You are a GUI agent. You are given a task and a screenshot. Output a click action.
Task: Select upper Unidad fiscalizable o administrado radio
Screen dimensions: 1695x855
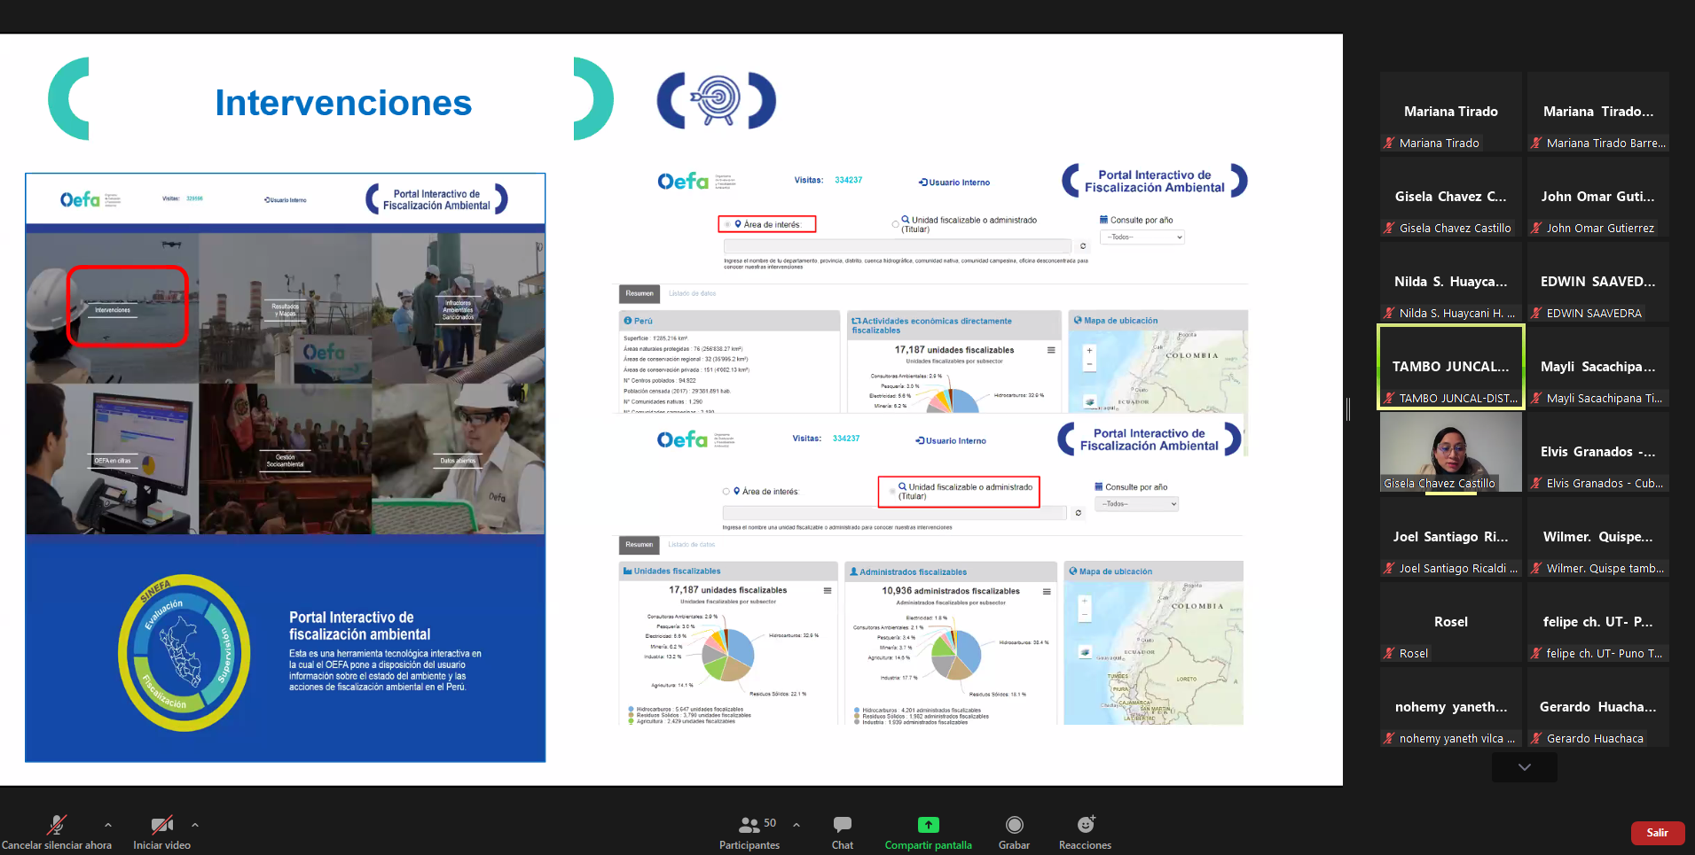(895, 224)
